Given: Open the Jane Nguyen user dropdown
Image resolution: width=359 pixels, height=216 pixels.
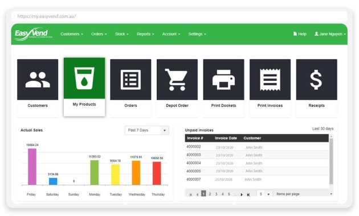Looking at the screenshot, I should (x=330, y=34).
